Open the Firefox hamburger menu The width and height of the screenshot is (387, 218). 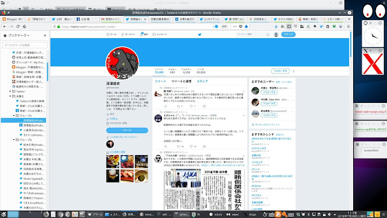[348, 27]
